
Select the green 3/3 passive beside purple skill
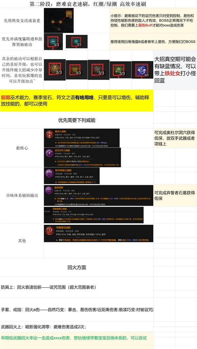pyautogui.click(x=120, y=70)
